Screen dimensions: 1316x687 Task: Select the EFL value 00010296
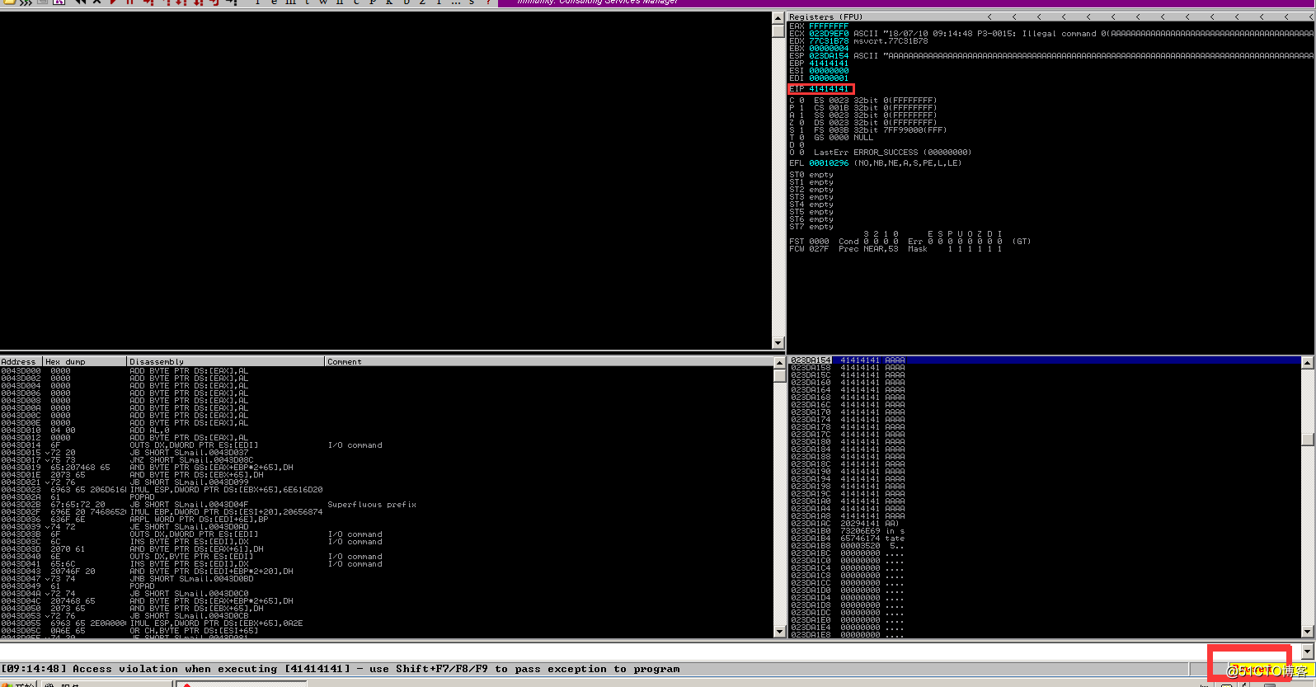829,163
